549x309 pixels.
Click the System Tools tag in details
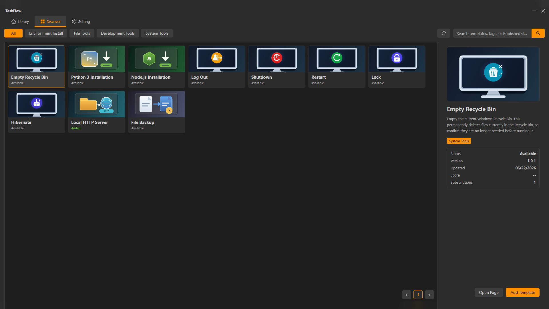[x=459, y=141]
